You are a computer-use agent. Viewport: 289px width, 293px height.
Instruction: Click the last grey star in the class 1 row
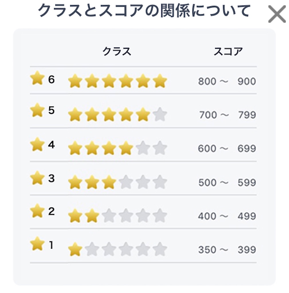pyautogui.click(x=160, y=249)
